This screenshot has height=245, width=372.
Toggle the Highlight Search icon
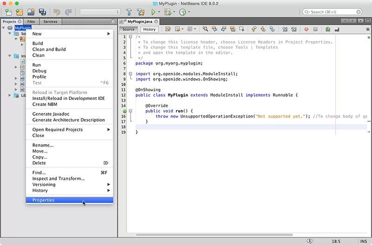[232, 29]
